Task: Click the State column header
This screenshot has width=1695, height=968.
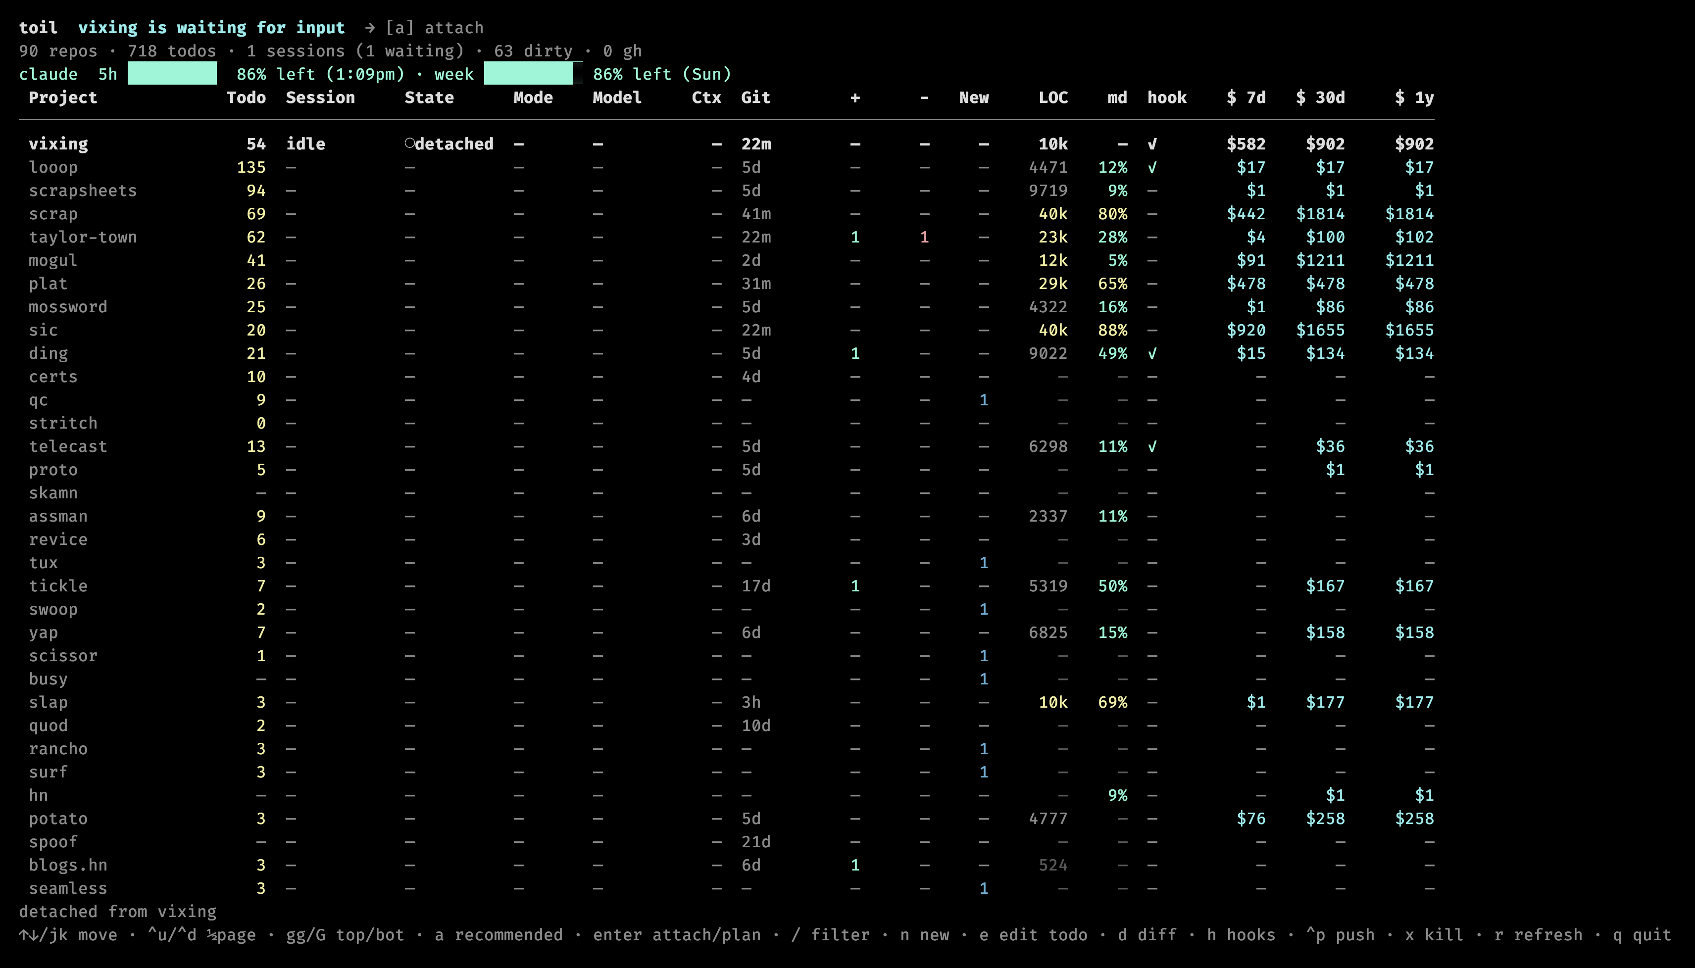Action: (x=430, y=97)
